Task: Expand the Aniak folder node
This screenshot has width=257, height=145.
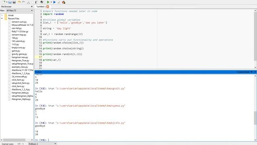Action: click(x=2, y=15)
